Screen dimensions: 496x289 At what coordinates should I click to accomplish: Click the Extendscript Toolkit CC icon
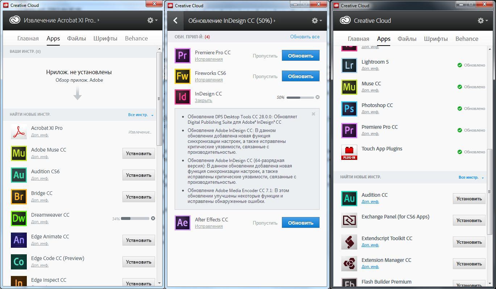point(349,242)
